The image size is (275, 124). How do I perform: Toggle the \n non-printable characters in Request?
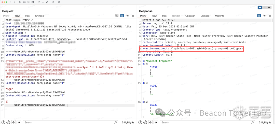coord(128,16)
